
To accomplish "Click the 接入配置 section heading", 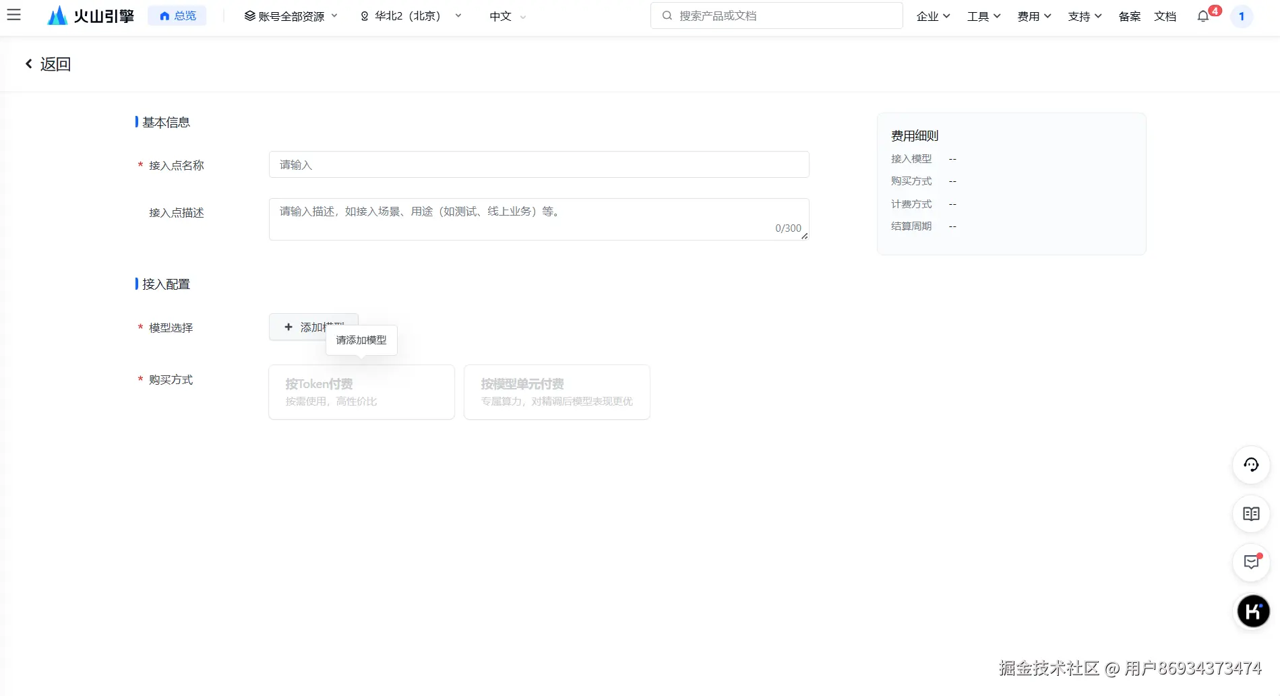I will pyautogui.click(x=166, y=284).
